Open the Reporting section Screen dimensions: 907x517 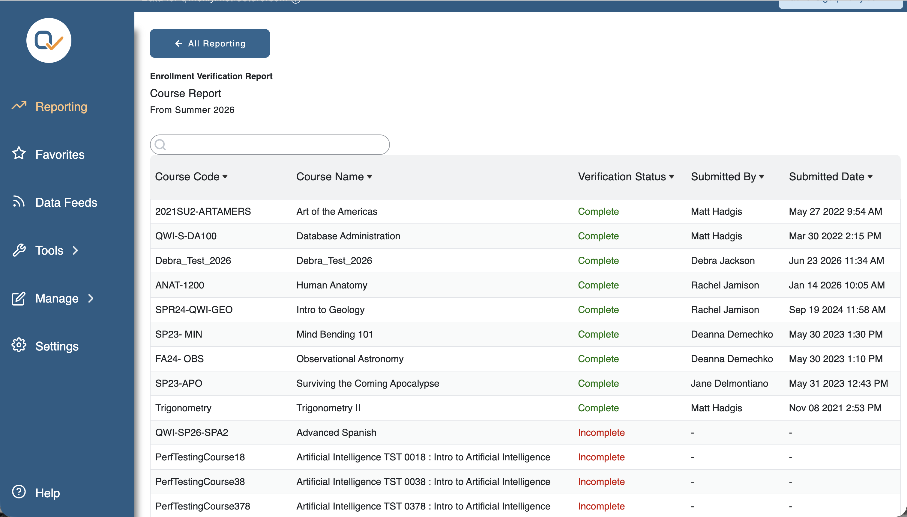tap(61, 107)
